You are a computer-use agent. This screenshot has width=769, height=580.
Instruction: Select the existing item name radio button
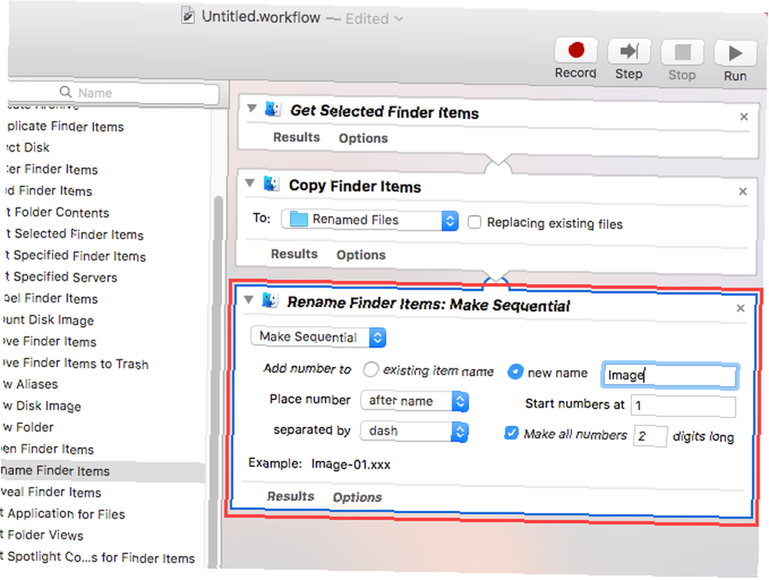click(371, 369)
